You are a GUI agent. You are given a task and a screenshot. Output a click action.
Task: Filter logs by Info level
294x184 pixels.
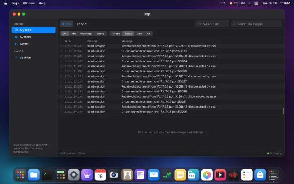click(73, 34)
